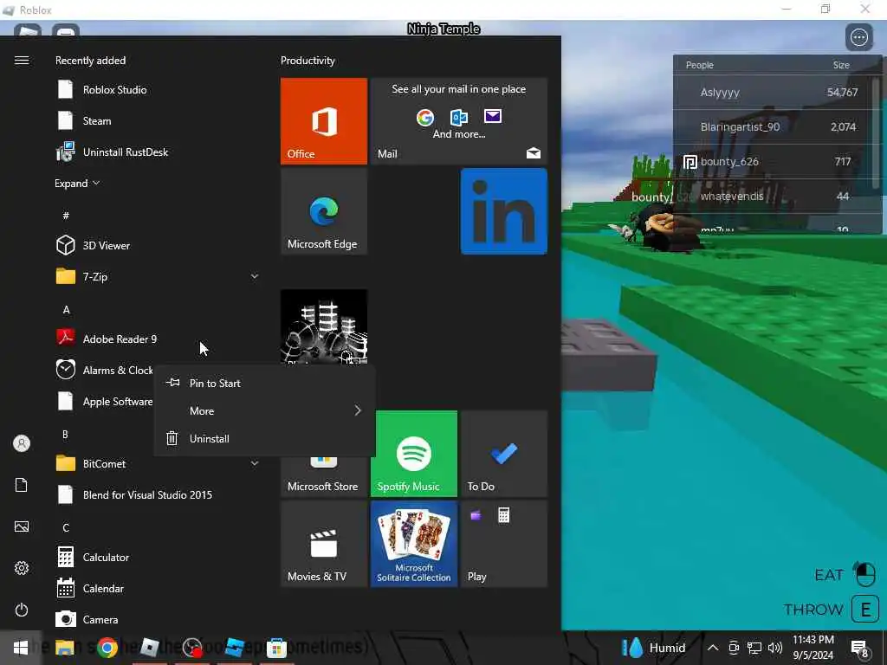The height and width of the screenshot is (665, 887).
Task: Click the volume icon in system tray
Action: coord(775,648)
